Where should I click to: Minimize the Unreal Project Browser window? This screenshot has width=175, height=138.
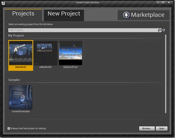[x=158, y=3]
